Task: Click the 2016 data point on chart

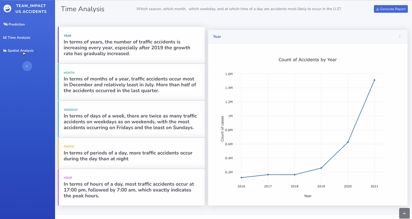Action: (x=241, y=178)
